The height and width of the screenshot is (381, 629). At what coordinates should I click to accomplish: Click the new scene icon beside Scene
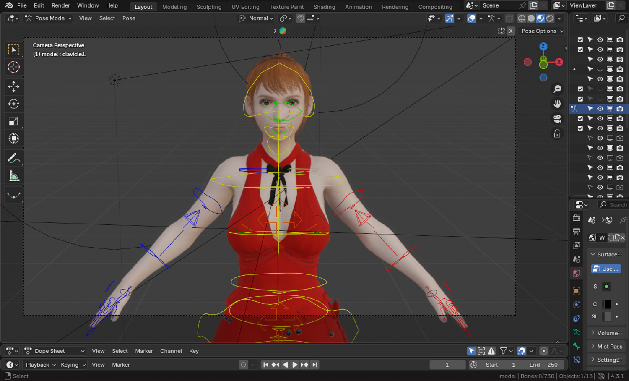coord(534,5)
